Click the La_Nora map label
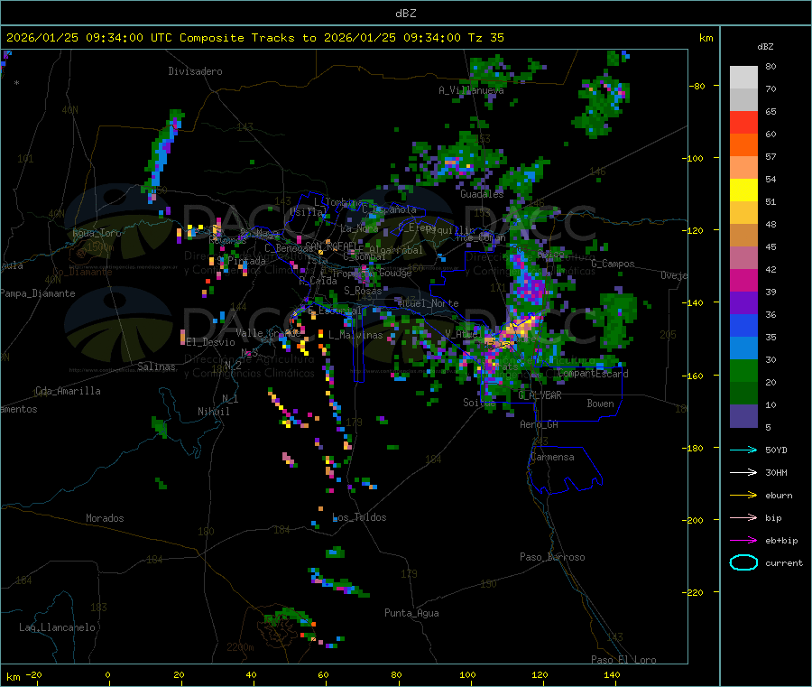Image resolution: width=812 pixels, height=687 pixels. tap(359, 228)
